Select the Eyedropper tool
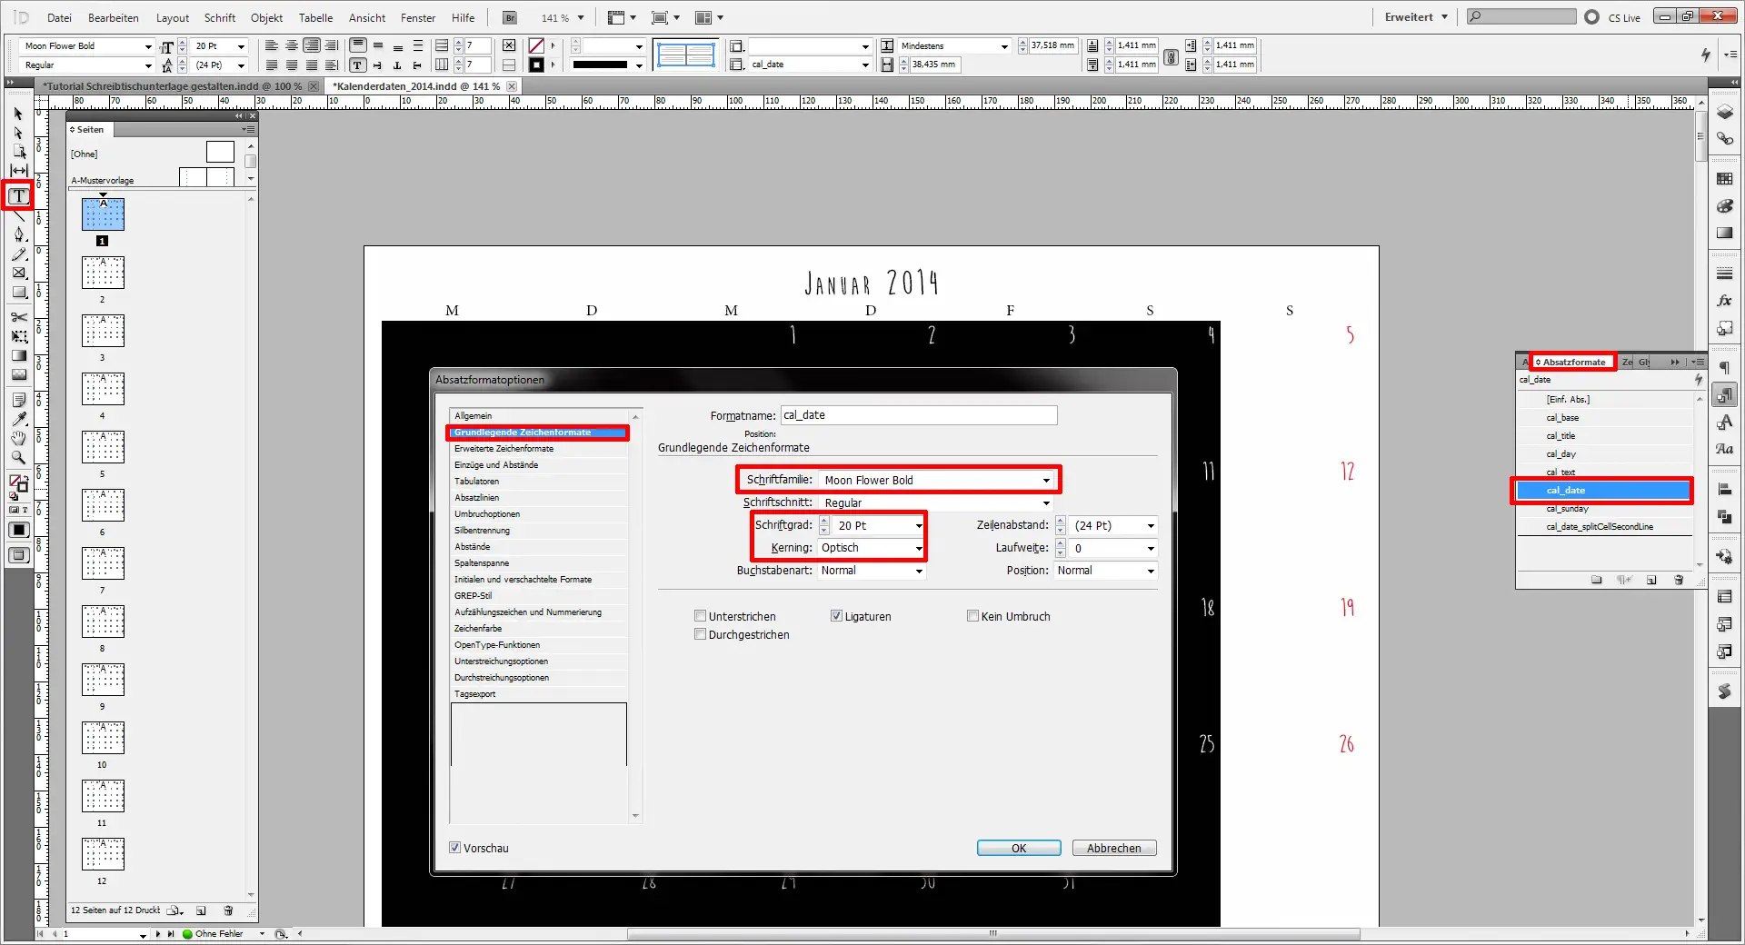1745x945 pixels. click(17, 418)
